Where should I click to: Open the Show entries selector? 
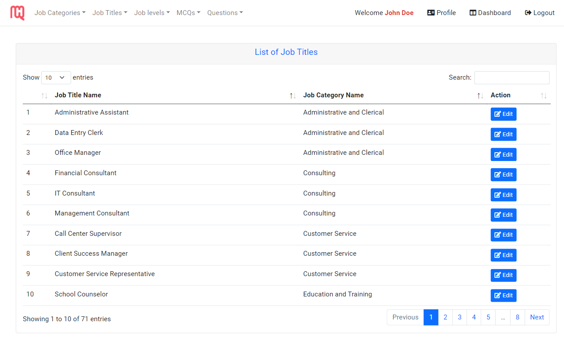pos(55,77)
